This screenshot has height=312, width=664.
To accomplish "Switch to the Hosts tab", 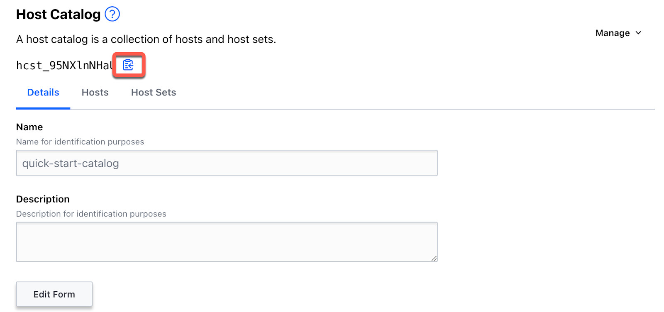I will pos(95,92).
